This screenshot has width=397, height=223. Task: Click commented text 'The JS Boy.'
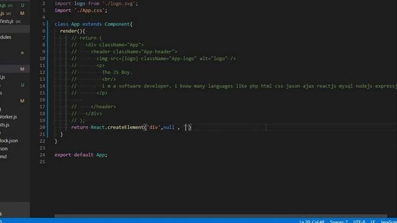point(117,72)
